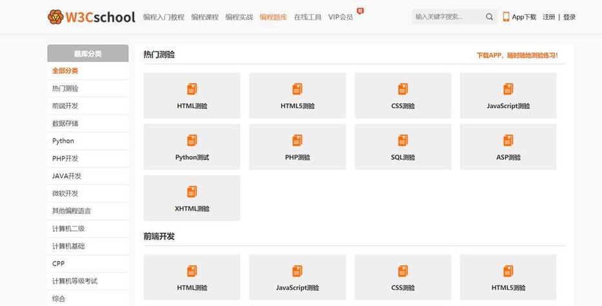Click the W3Cschool flower logo

[55, 17]
